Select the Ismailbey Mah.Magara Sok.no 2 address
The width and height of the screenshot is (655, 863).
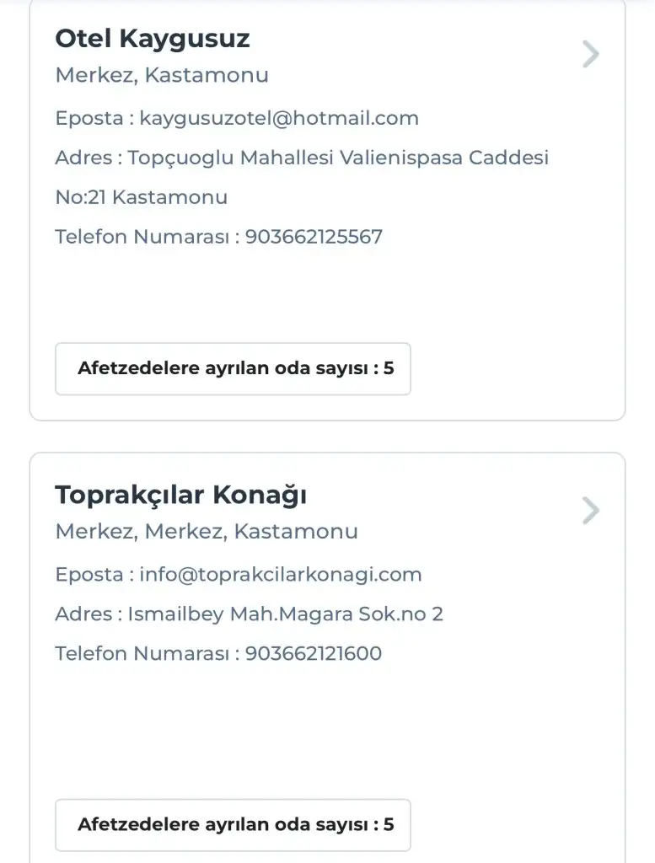pos(285,614)
